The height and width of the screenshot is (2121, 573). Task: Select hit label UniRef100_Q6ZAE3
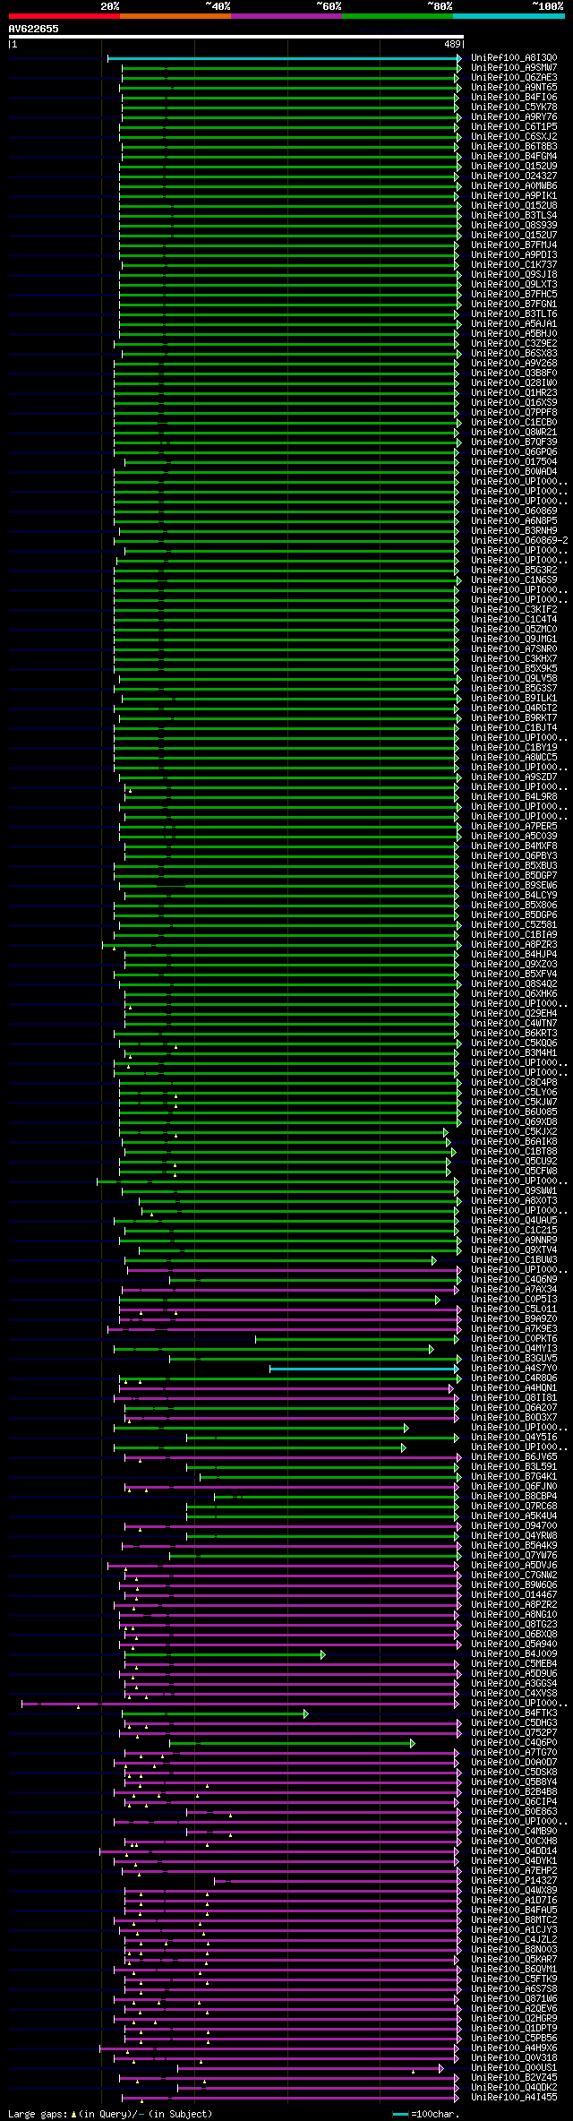click(514, 78)
